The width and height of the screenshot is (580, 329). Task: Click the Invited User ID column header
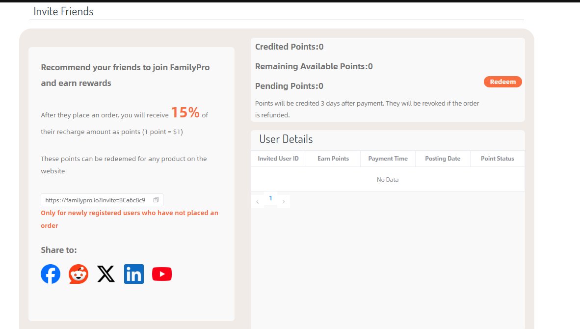[x=278, y=159]
